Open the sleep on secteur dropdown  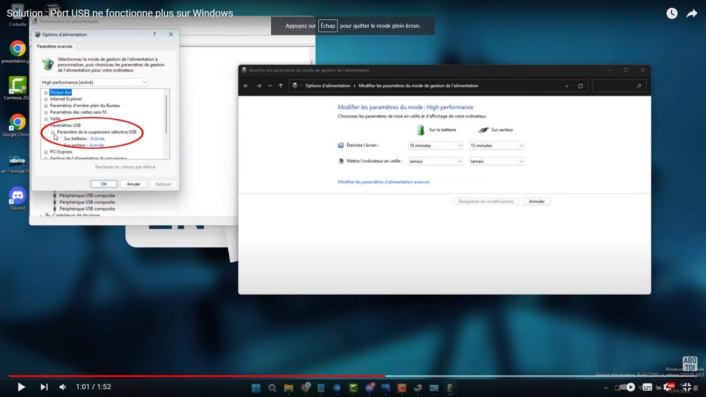(496, 161)
